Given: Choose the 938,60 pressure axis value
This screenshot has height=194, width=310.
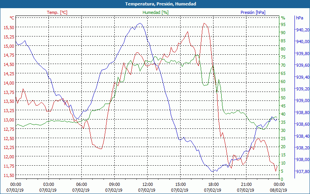Looking at the screenshot, I should click(x=302, y=124).
